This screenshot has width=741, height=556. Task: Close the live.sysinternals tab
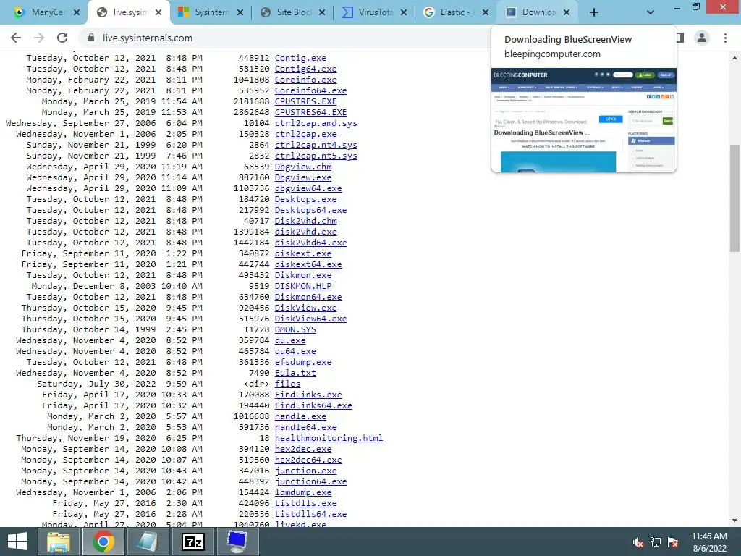158,13
